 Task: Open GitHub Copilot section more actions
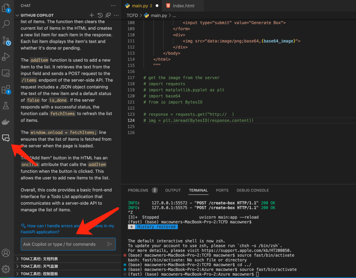coord(116,15)
